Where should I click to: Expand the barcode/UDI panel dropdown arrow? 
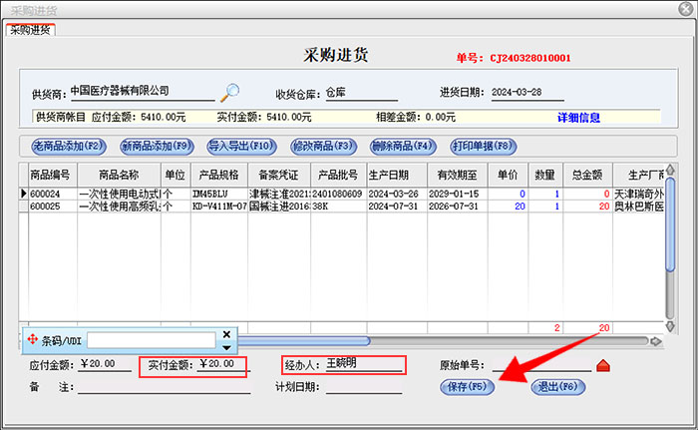point(226,347)
